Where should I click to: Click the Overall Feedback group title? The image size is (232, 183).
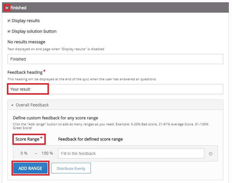pos(32,105)
